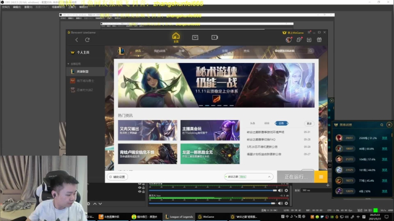Click the search magnifier in LoL nav bar
This screenshot has width=394, height=221.
click(x=311, y=51)
